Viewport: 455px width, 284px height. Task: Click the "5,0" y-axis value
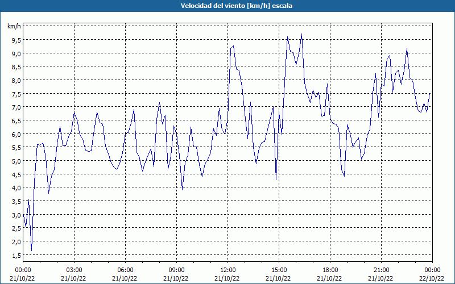click(x=16, y=161)
